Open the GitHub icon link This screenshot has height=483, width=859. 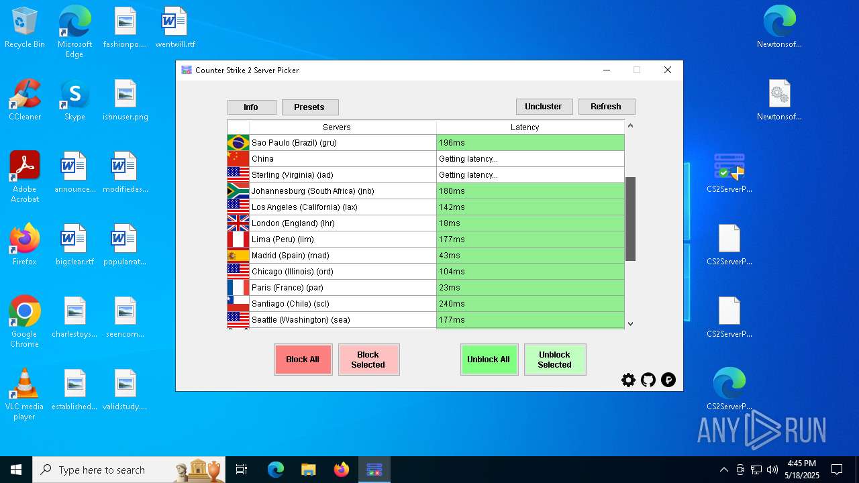[x=648, y=380]
